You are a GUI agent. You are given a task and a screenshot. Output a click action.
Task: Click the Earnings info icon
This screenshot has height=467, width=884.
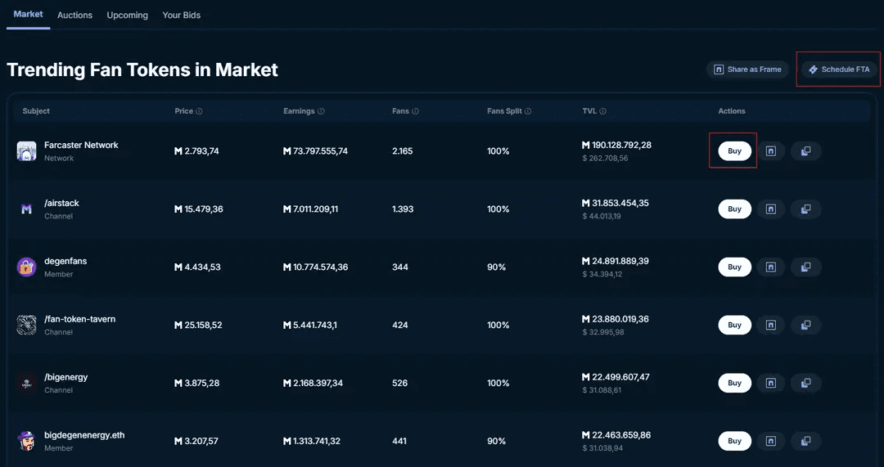321,111
